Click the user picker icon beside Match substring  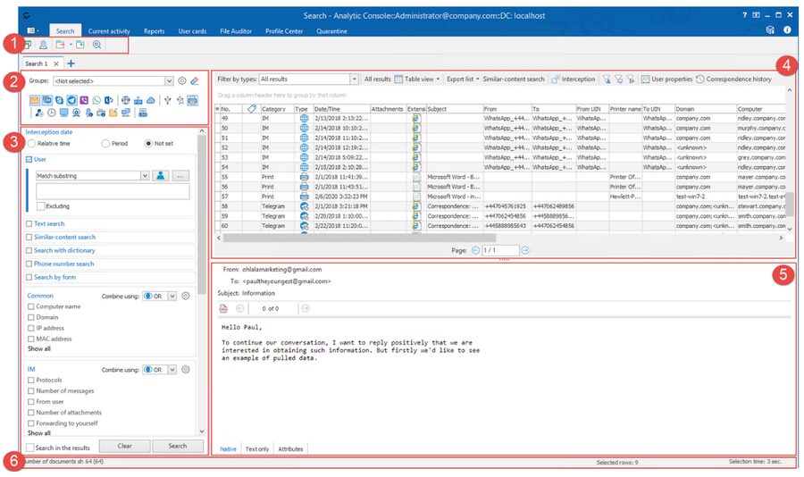click(x=162, y=176)
